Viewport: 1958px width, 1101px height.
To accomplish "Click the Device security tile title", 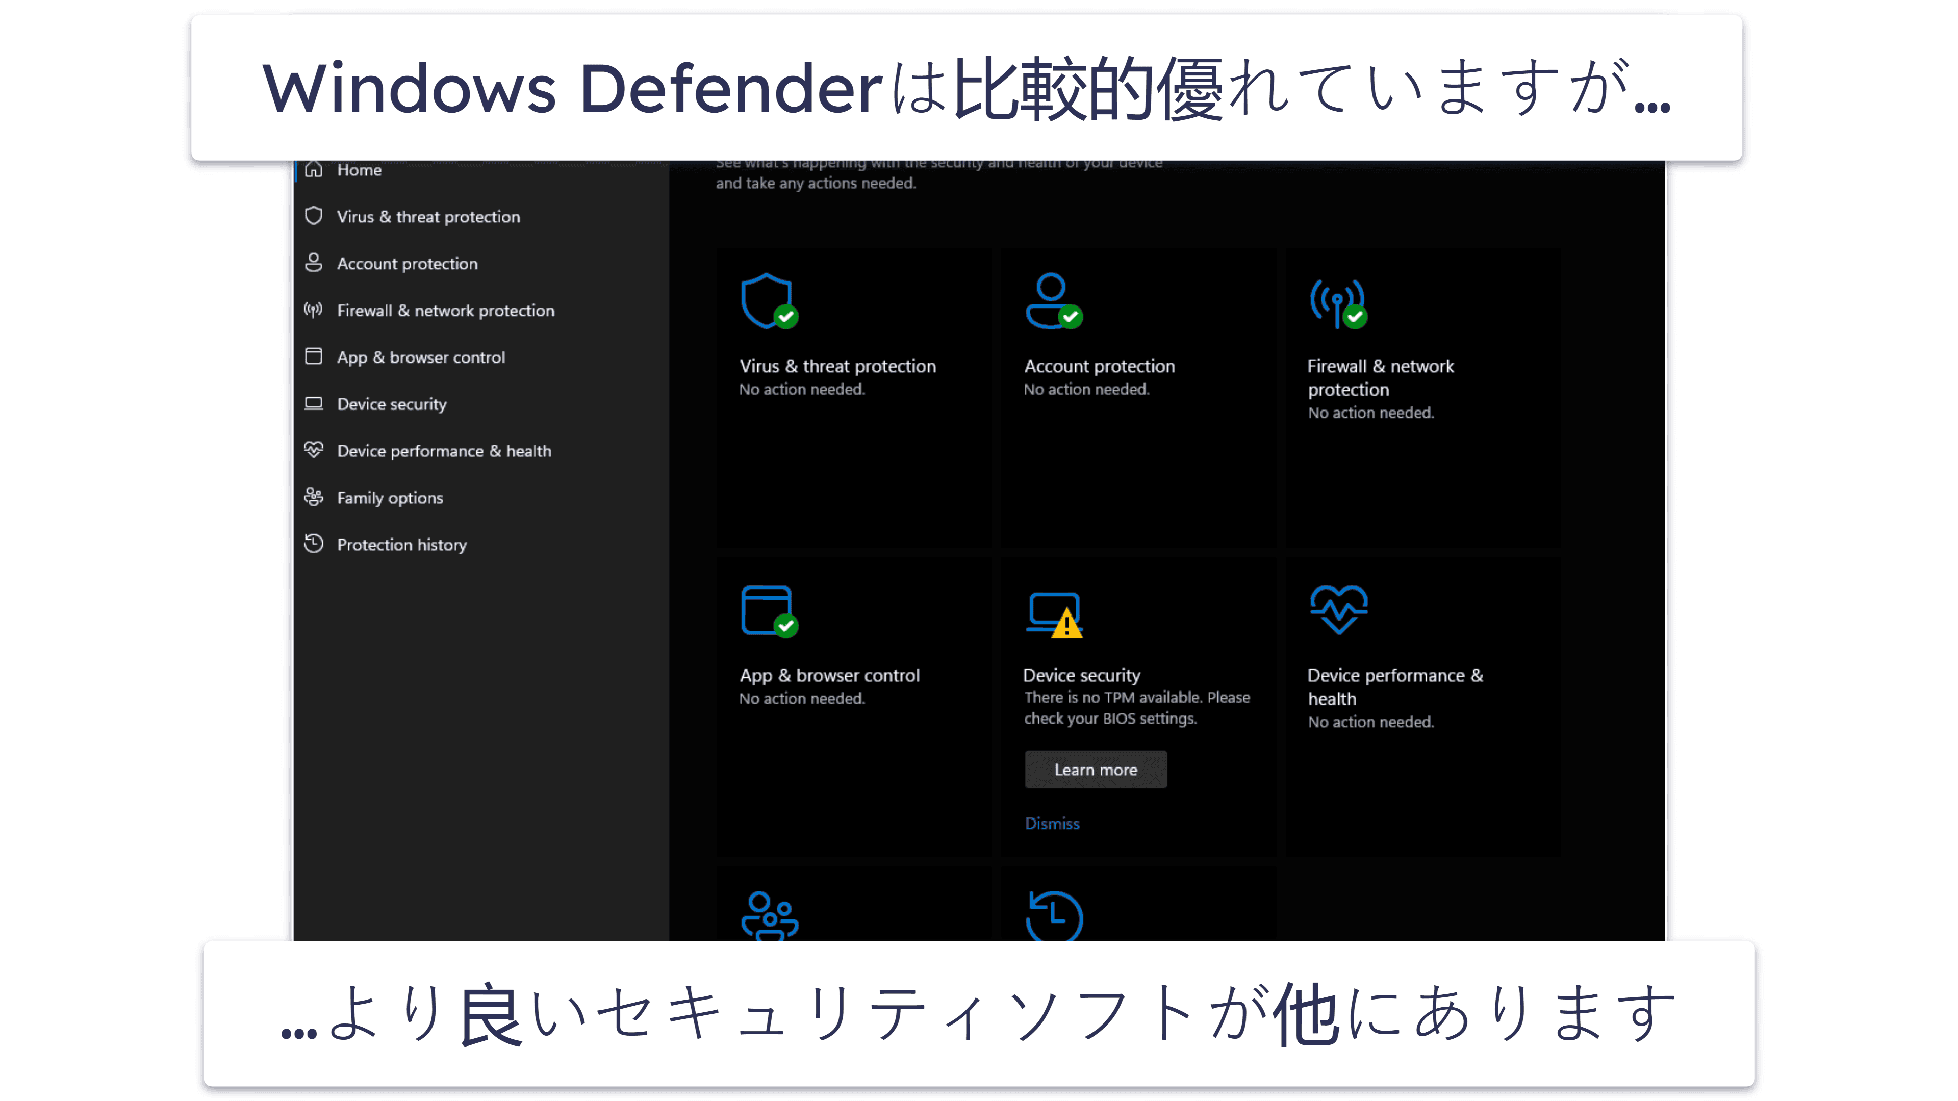I will click(x=1082, y=676).
